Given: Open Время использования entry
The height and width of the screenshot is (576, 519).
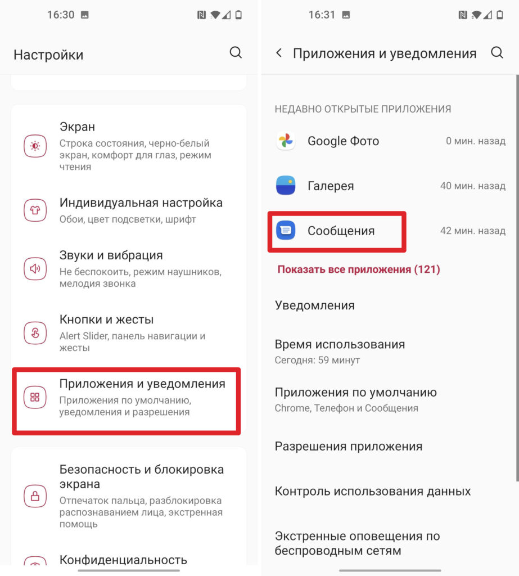Looking at the screenshot, I should (x=389, y=352).
